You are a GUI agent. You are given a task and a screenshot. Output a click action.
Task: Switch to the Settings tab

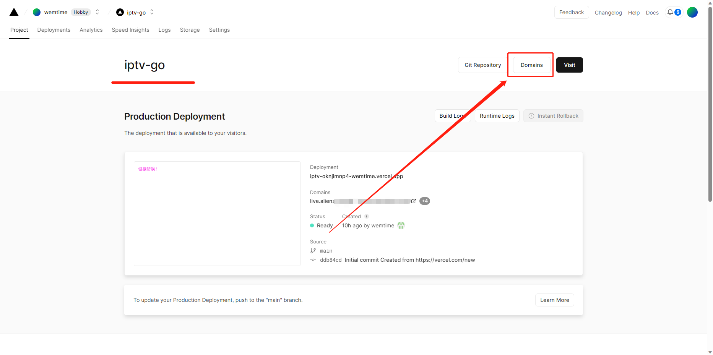point(219,30)
